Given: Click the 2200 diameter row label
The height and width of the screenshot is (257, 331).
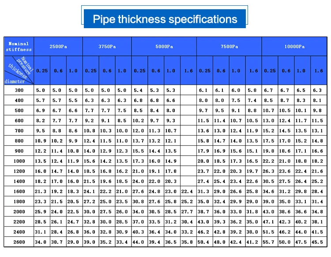Looking at the screenshot, I should click(x=19, y=222).
